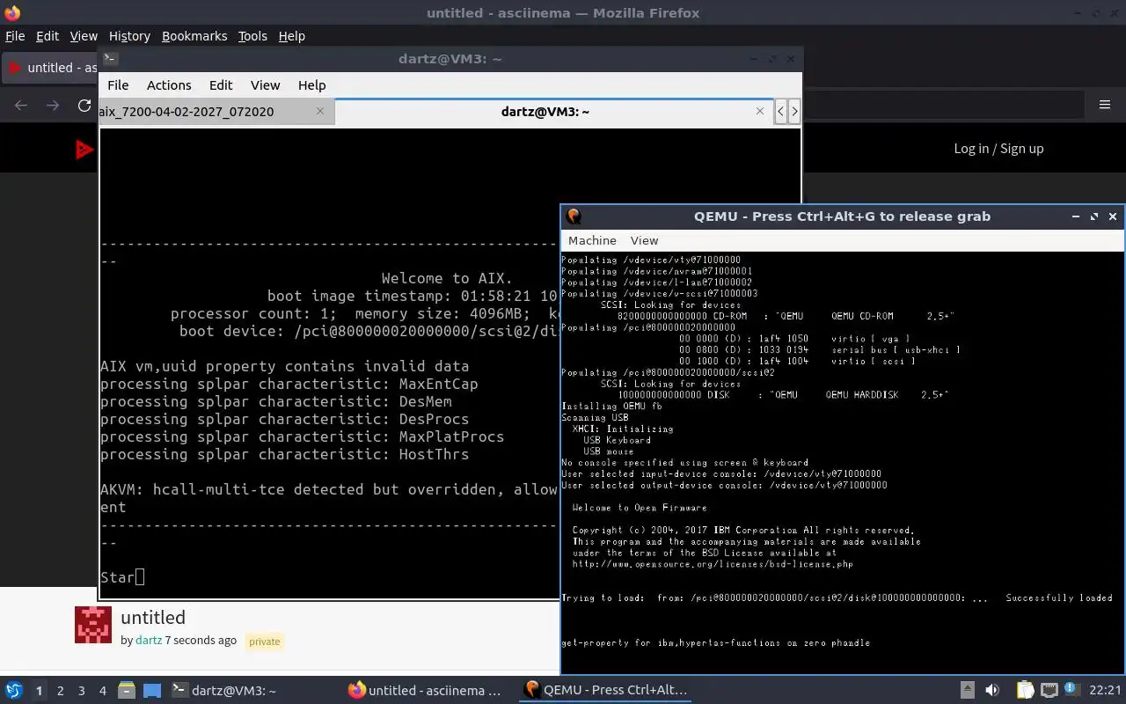Click the untitled recording title

point(153,617)
